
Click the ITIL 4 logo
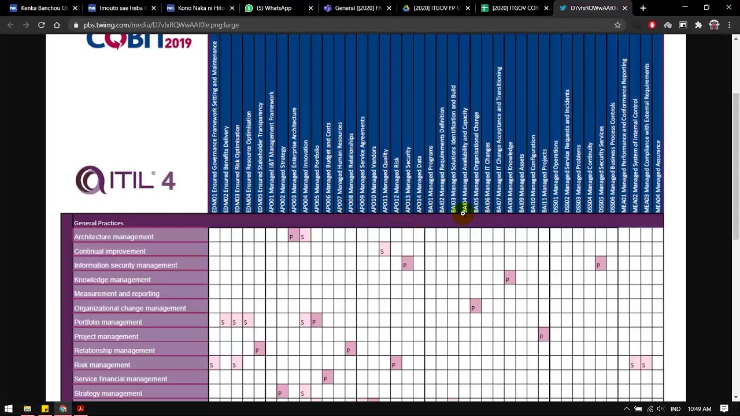(x=125, y=180)
